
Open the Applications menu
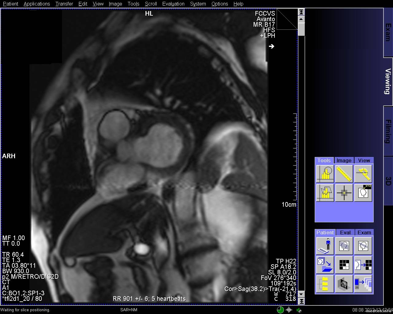pyautogui.click(x=37, y=4)
